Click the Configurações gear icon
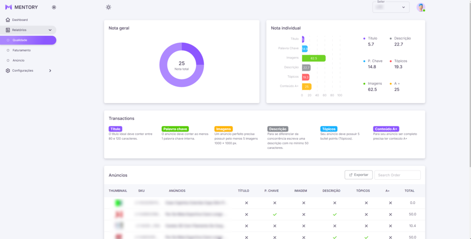This screenshot has height=239, width=471. point(8,70)
